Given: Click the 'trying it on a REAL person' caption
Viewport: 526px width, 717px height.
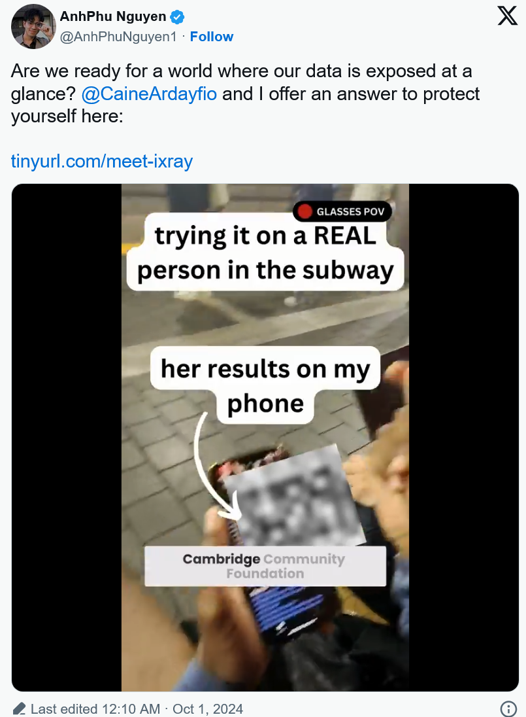Looking at the screenshot, I should (x=265, y=253).
